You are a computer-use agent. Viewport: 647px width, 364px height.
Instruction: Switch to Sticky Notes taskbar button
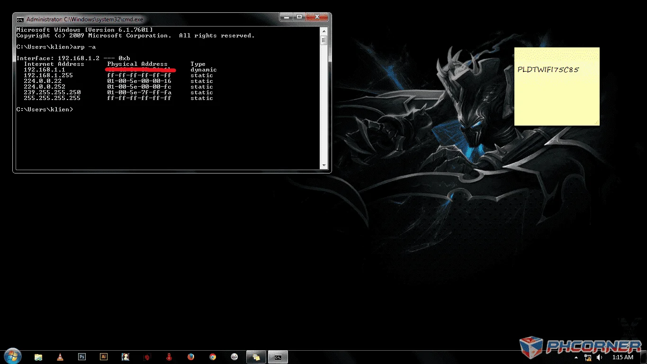(x=256, y=357)
